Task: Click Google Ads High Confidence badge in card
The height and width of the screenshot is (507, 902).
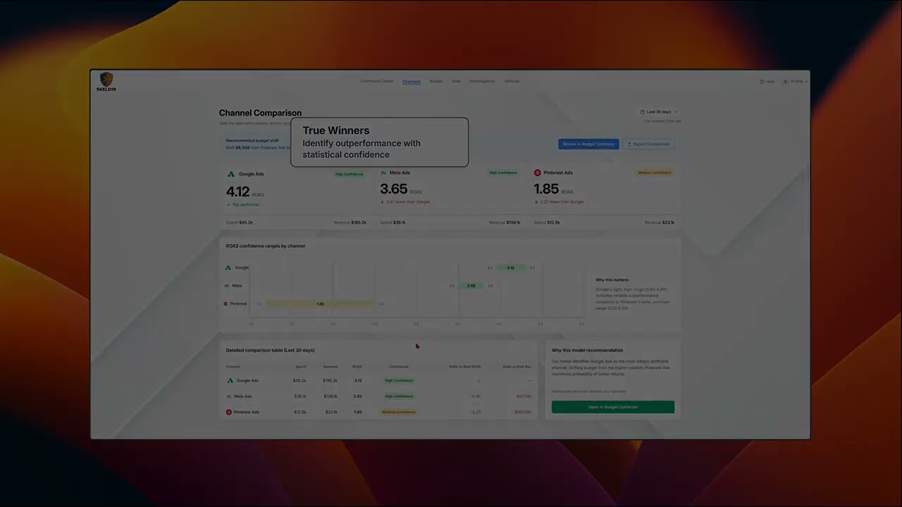Action: 350,174
